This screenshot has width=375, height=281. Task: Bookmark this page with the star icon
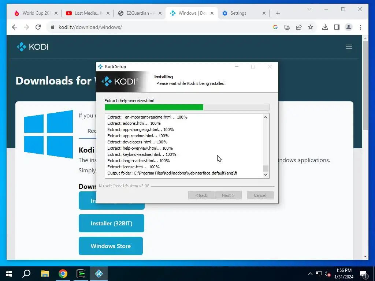point(311,27)
